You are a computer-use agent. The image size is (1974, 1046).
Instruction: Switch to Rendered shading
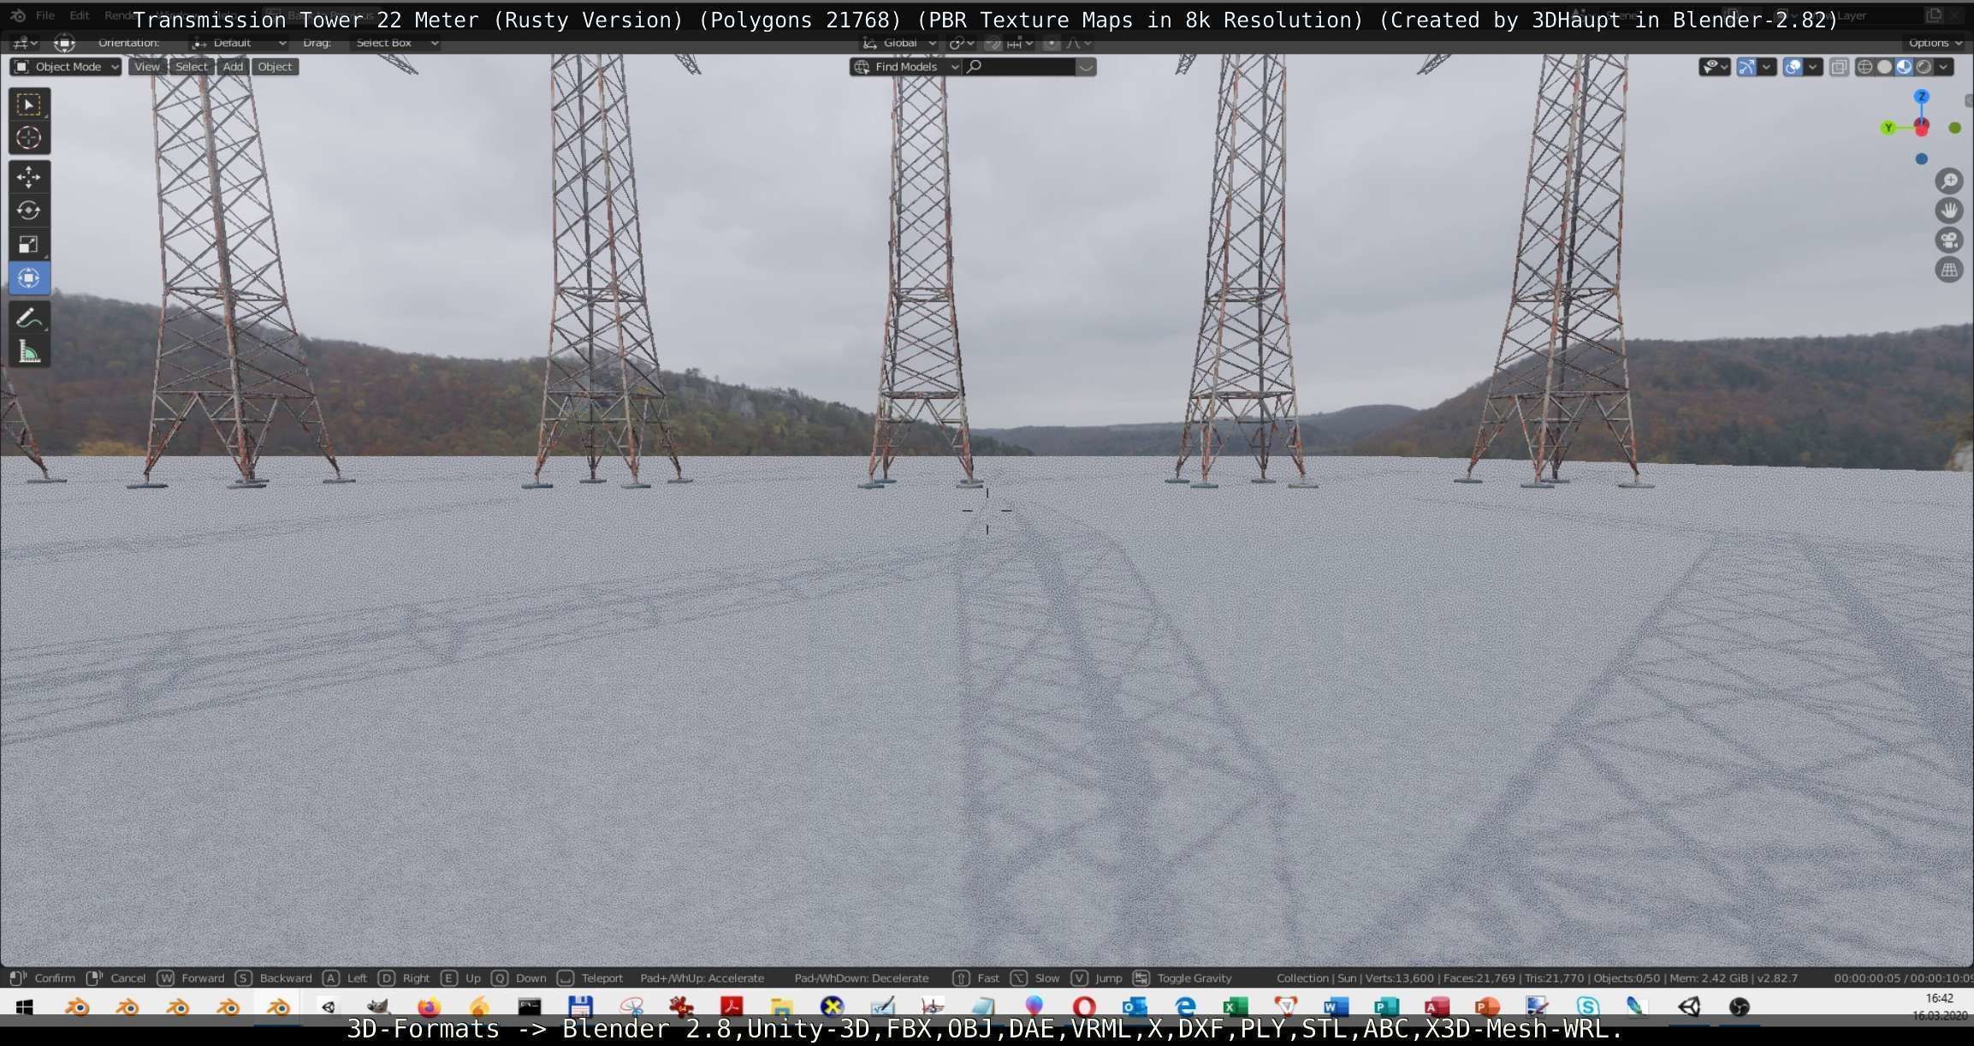pos(1924,67)
